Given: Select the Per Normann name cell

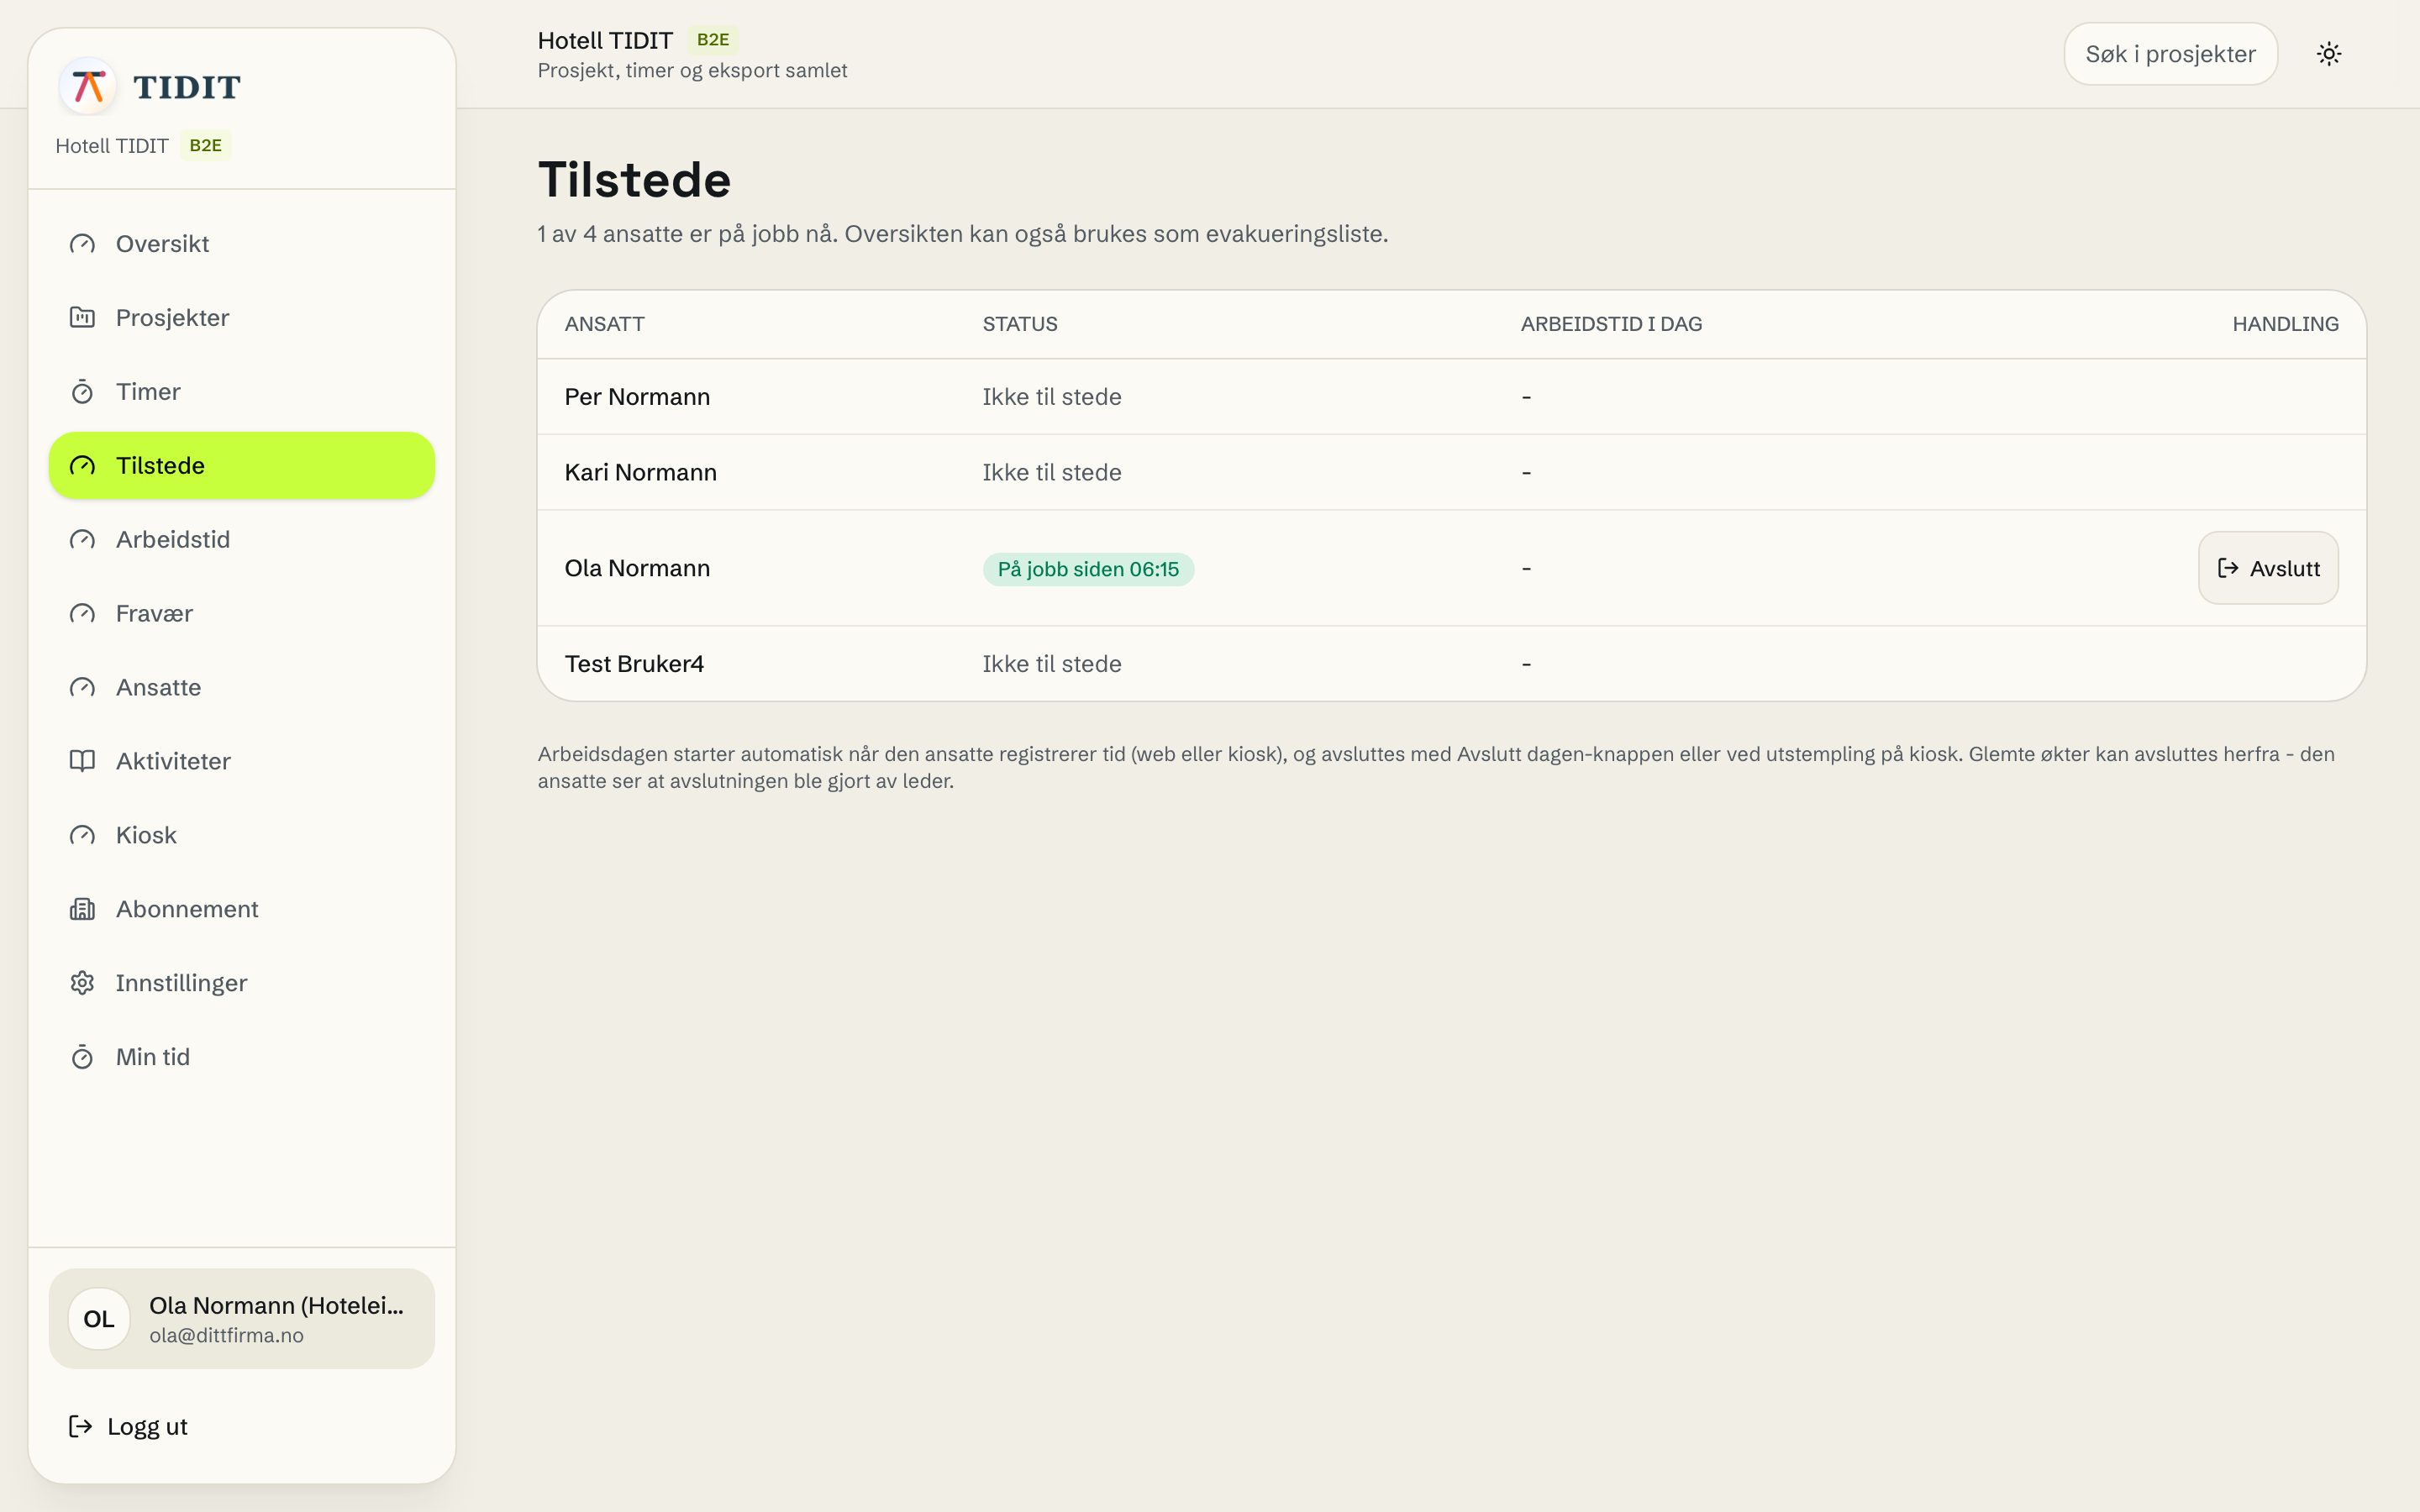Looking at the screenshot, I should point(637,397).
